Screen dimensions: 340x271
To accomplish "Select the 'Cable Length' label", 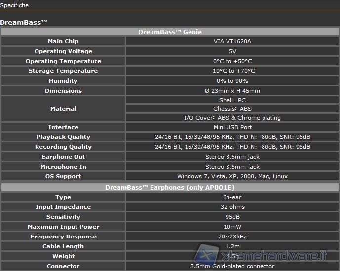I will tap(63, 246).
